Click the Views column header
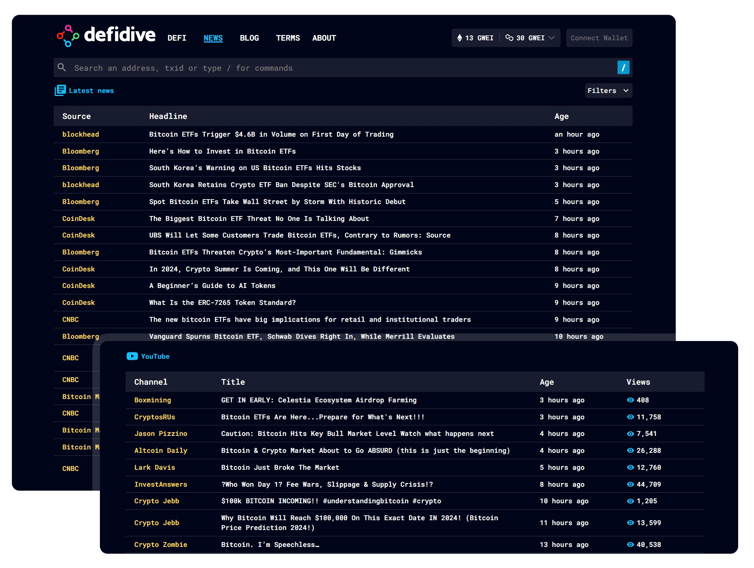Screen dimensions: 754x568 pyautogui.click(x=638, y=382)
